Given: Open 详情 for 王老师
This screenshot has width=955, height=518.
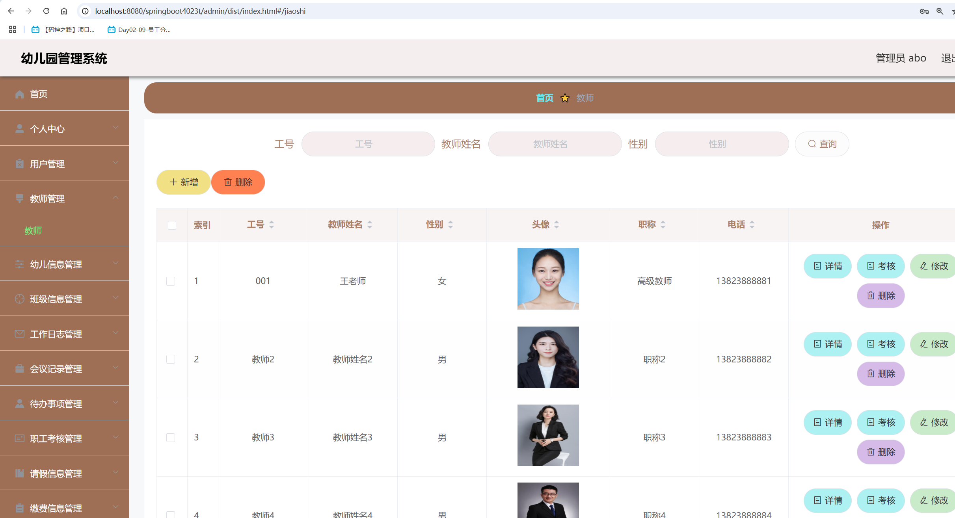Looking at the screenshot, I should (x=828, y=266).
